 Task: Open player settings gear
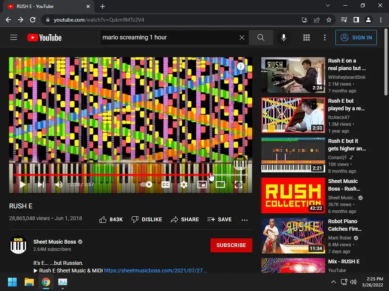coord(183,185)
